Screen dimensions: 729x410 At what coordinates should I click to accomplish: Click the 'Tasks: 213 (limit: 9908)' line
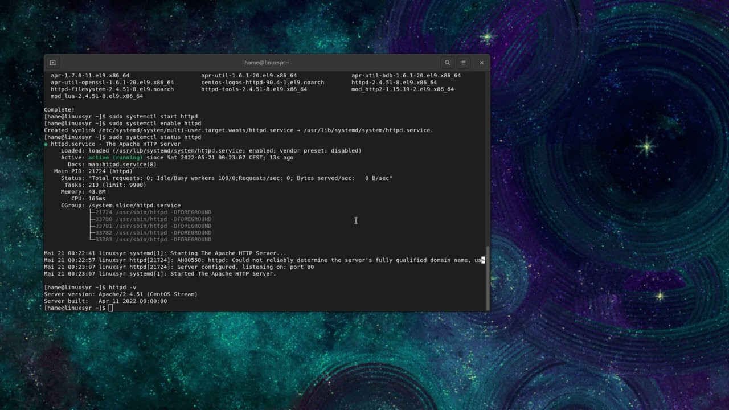[x=105, y=185]
